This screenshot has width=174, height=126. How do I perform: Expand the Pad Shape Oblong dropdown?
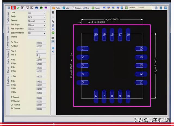(37, 25)
